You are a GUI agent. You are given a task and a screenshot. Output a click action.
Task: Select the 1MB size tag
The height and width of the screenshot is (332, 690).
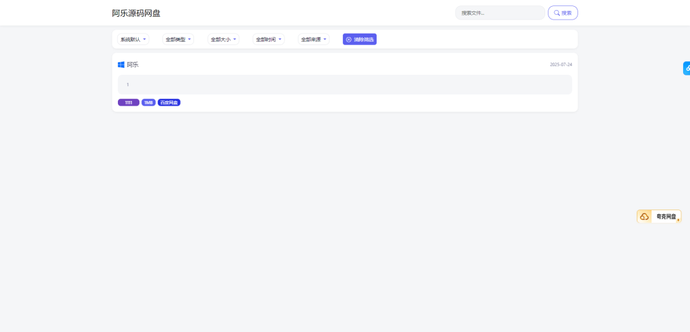coord(148,102)
